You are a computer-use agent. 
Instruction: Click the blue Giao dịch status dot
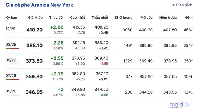tap(173, 5)
